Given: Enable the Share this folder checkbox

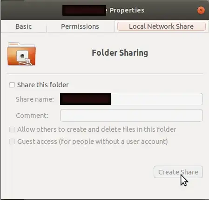Looking at the screenshot, I should point(12,85).
